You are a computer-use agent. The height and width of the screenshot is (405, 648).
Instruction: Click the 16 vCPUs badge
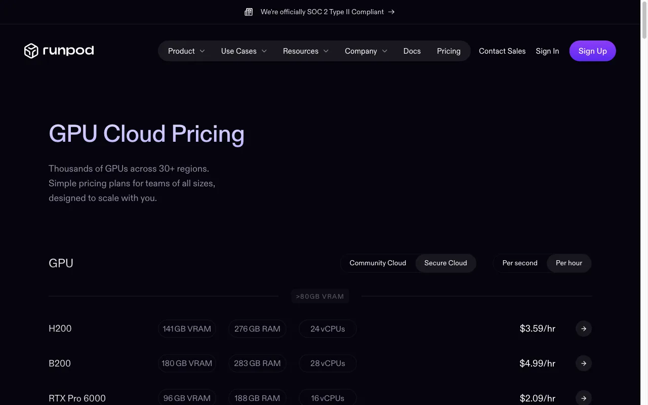[x=328, y=398]
